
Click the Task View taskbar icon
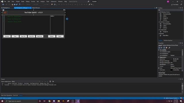(45, 101)
